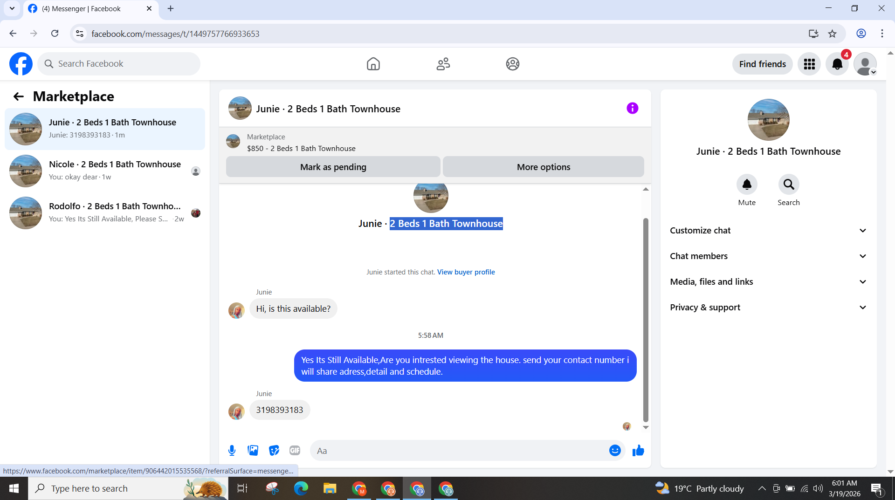895x500 pixels.
Task: Choose a GIF icon
Action: click(x=295, y=451)
